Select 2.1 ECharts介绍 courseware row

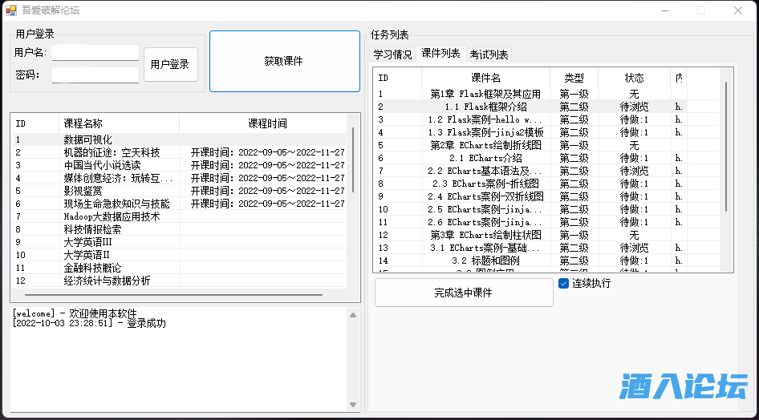tap(485, 158)
